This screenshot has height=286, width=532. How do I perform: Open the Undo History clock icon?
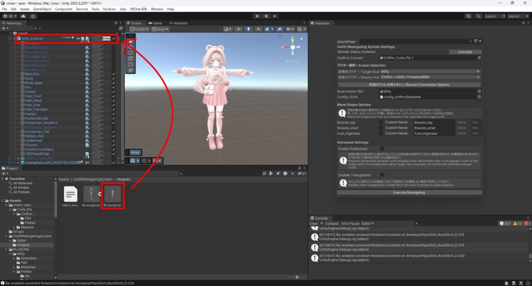point(469,16)
